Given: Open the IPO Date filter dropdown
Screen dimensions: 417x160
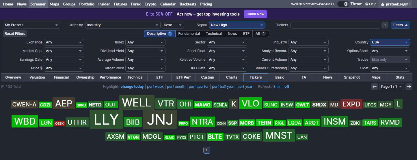Looking at the screenshot, I should click(227, 68).
